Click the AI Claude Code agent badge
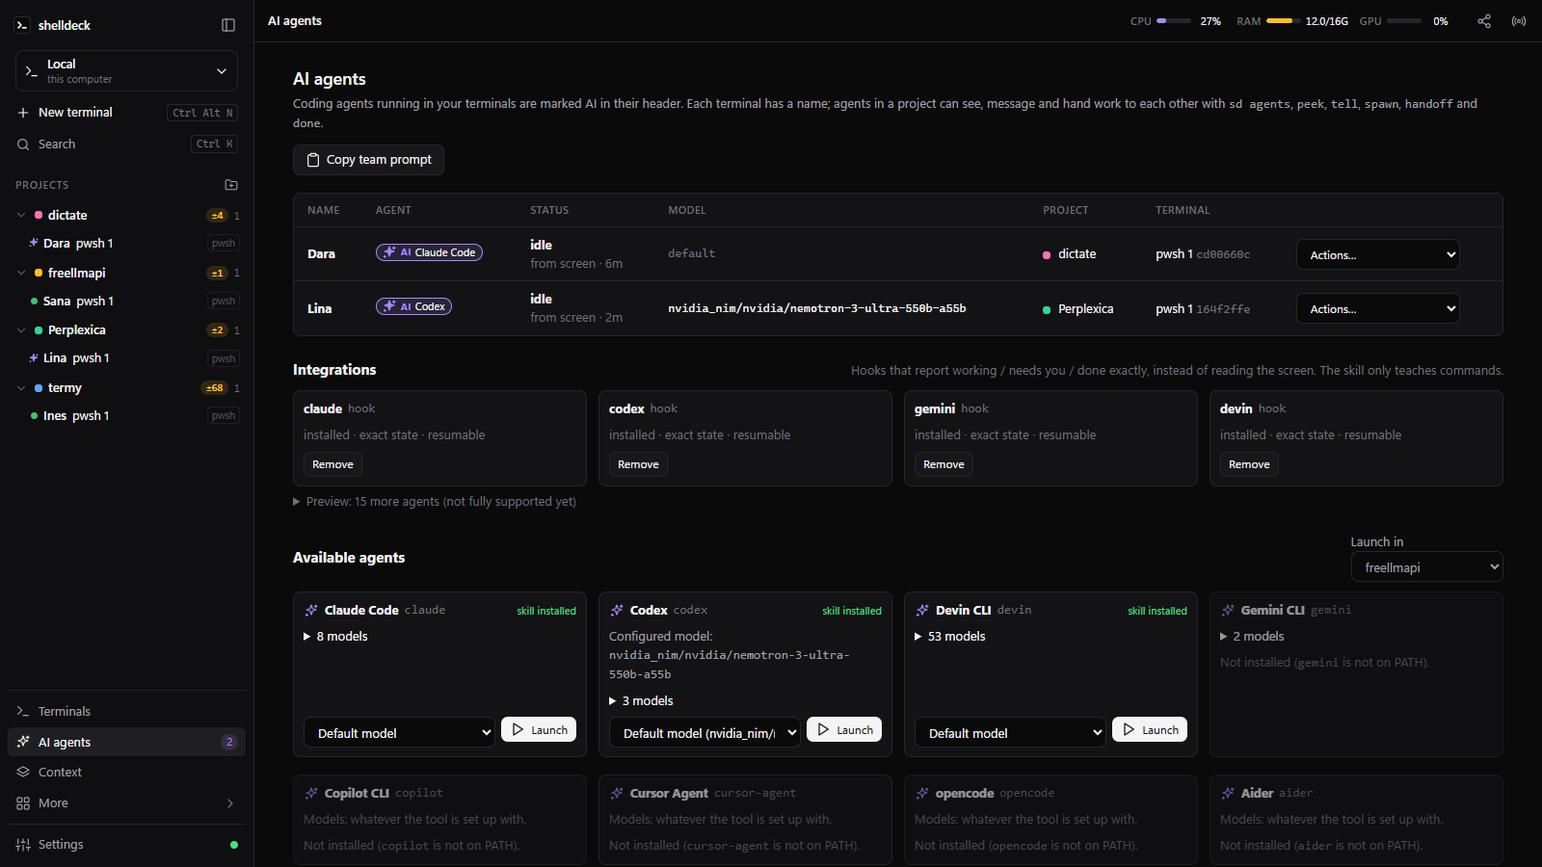The image size is (1542, 867). [x=429, y=252]
